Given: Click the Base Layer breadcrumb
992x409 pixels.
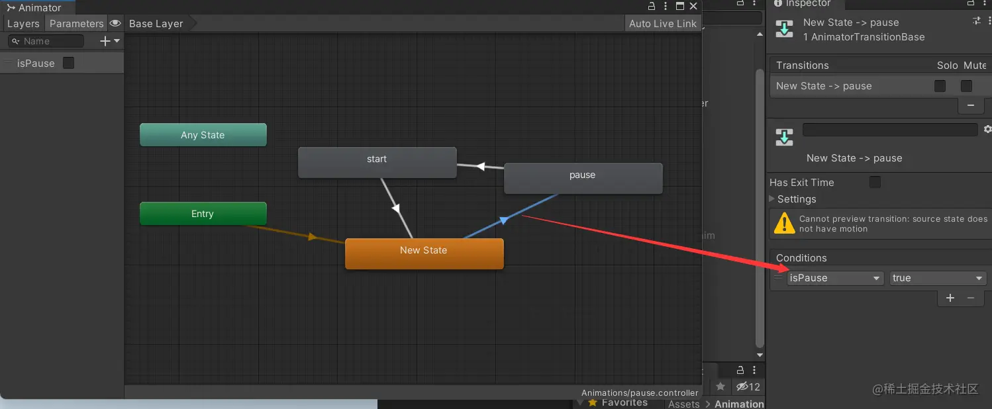Looking at the screenshot, I should [156, 24].
